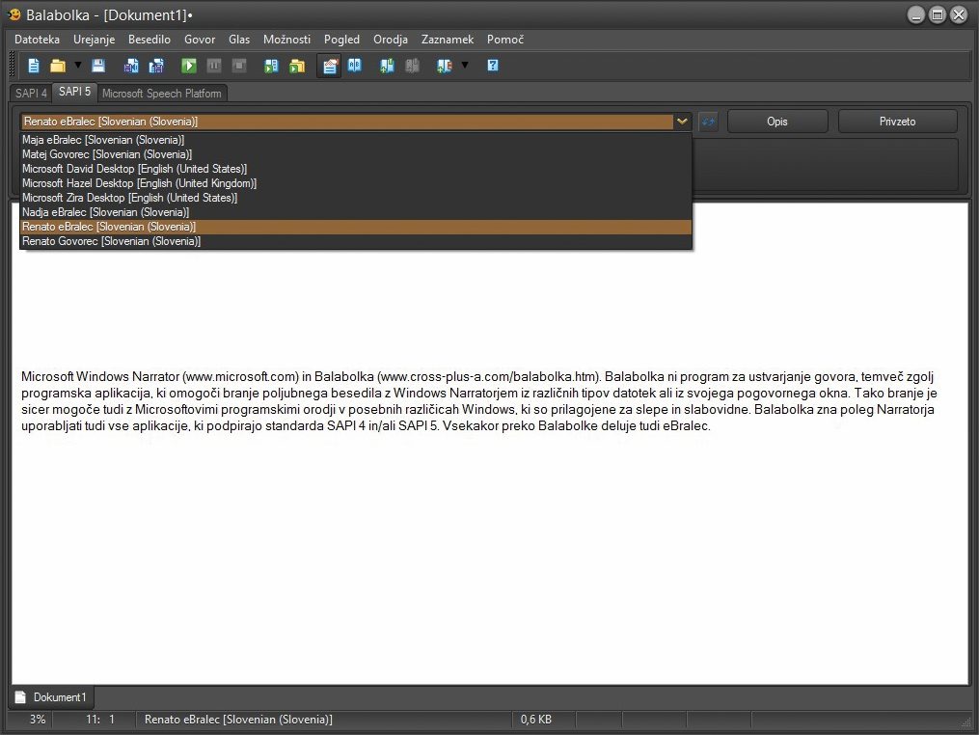Click the batch file converter folder icon
Screen dimensions: 979x735
296,66
